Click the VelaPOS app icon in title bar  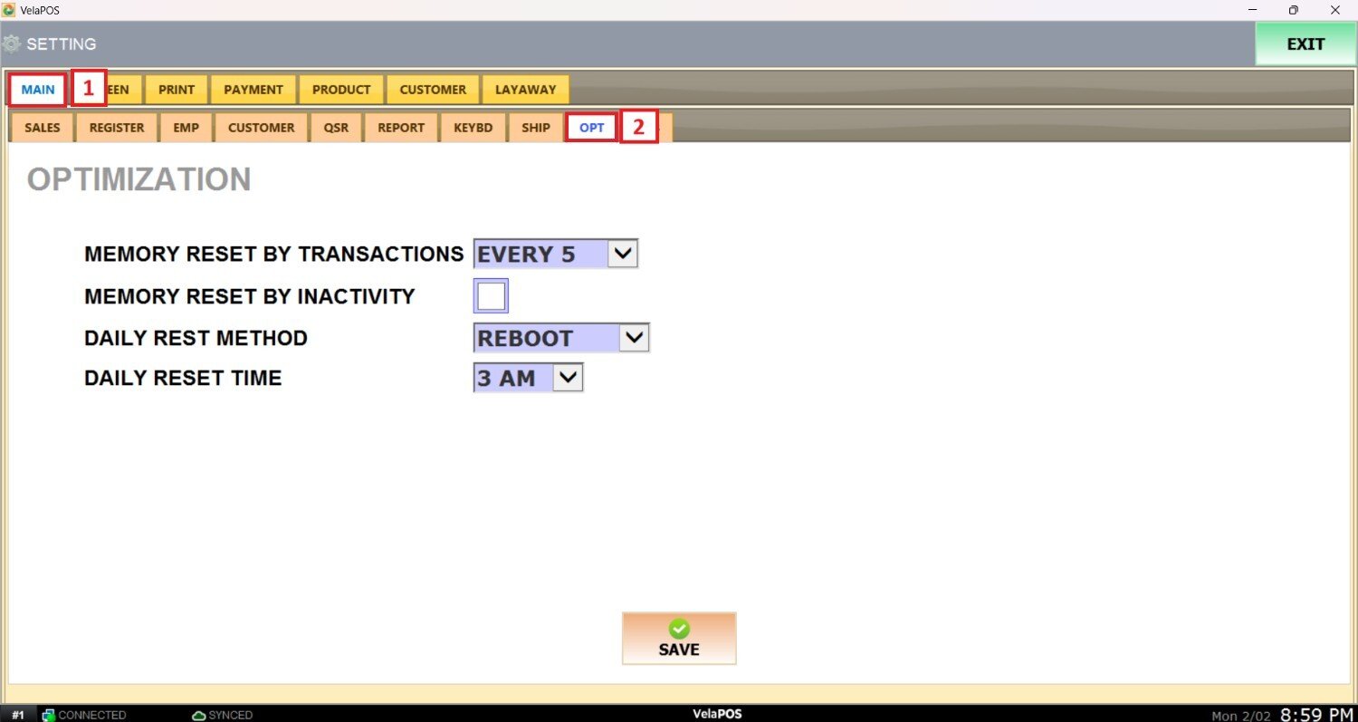point(9,10)
